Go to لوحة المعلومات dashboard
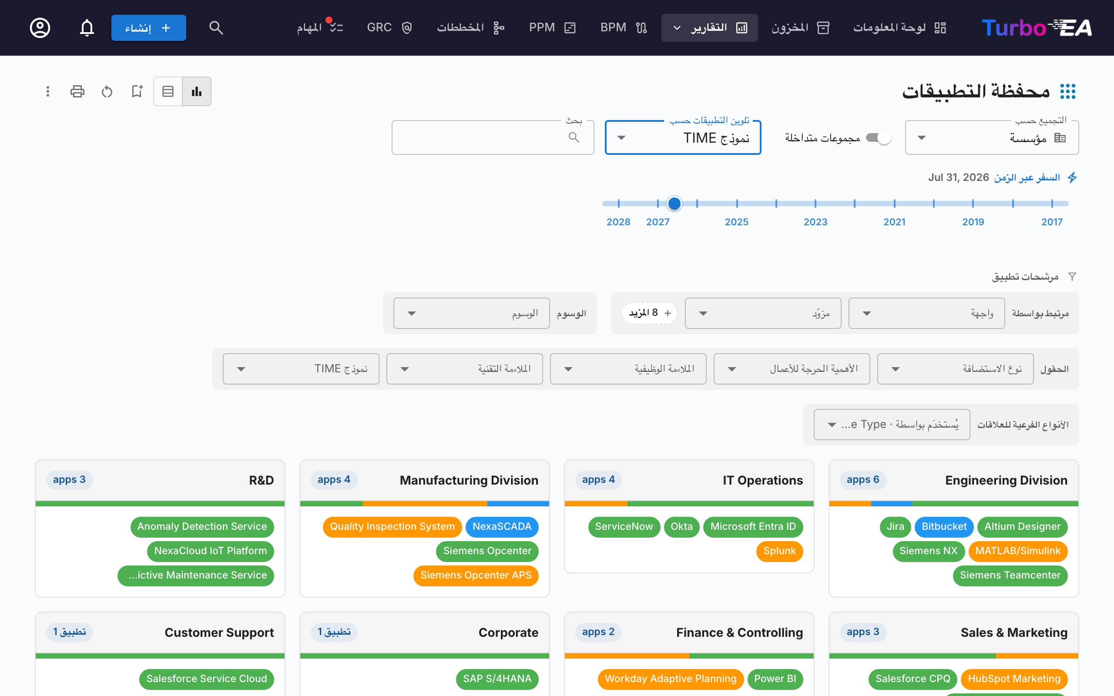Image resolution: width=1114 pixels, height=696 pixels. coord(899,27)
